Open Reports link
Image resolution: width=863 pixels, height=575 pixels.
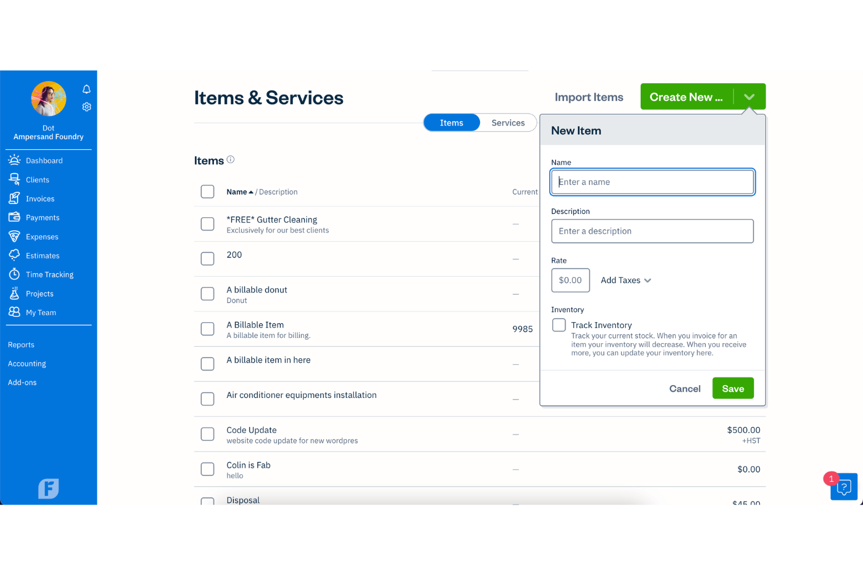pyautogui.click(x=21, y=345)
